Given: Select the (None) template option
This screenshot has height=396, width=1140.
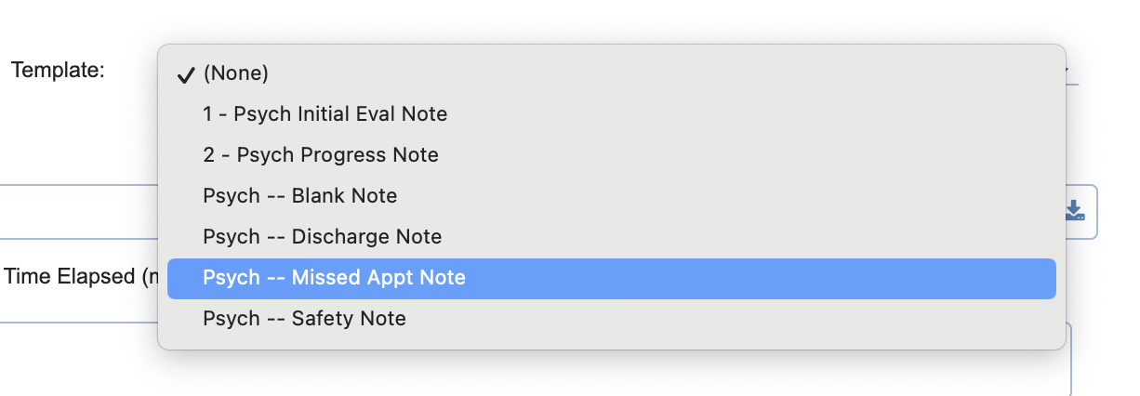Looking at the screenshot, I should (x=612, y=73).
